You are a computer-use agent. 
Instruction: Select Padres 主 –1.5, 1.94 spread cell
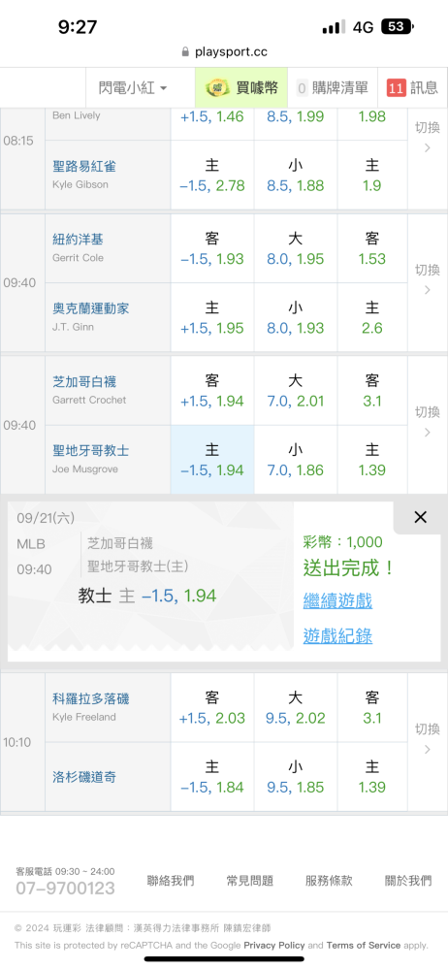[212, 460]
